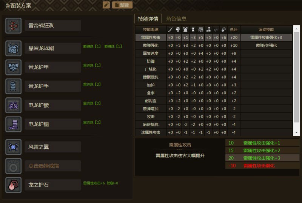Click the chest armor icon beside 岩龙护甲

13,67
